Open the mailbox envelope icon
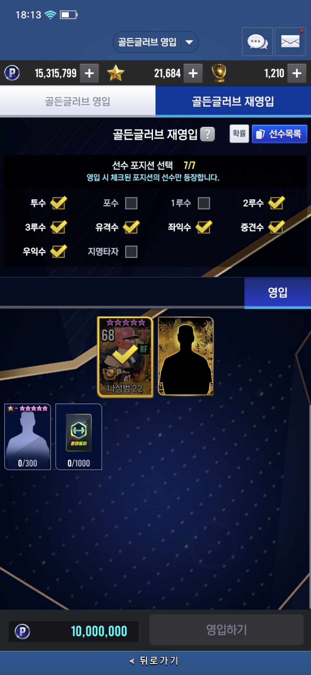This screenshot has width=311, height=675. point(290,42)
